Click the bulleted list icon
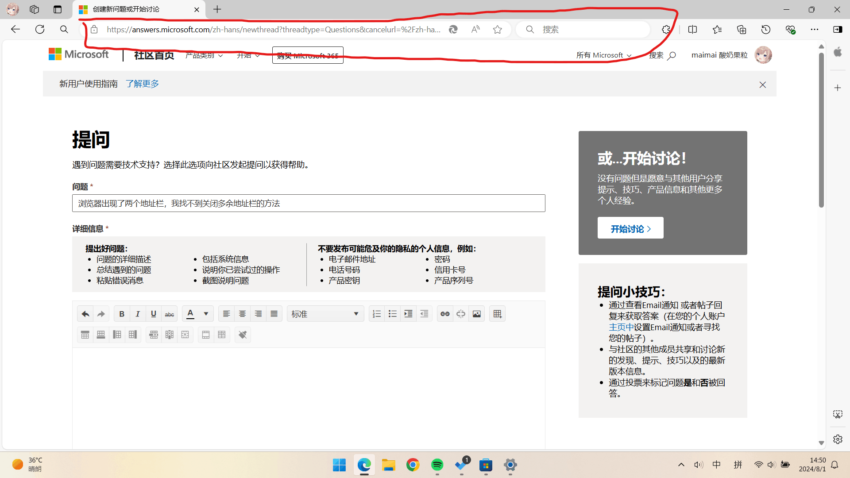This screenshot has height=478, width=850. coord(393,314)
